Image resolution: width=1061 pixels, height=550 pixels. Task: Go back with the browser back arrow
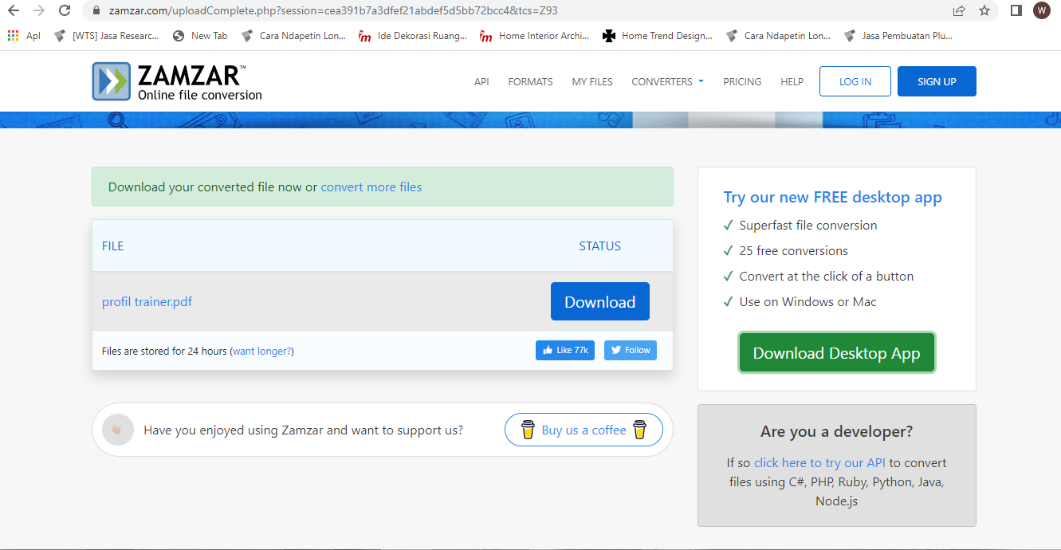pos(13,10)
